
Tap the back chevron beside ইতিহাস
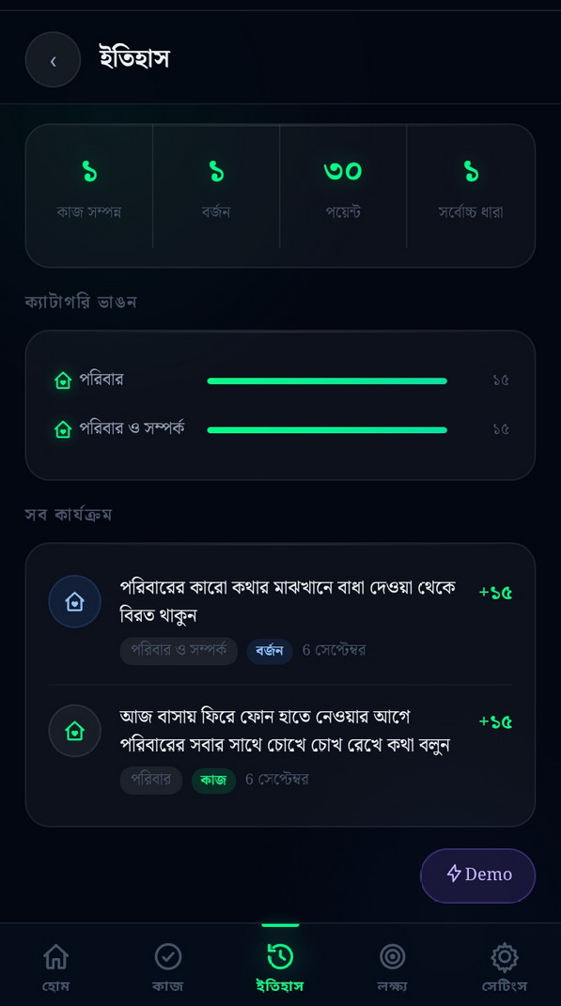pos(53,60)
